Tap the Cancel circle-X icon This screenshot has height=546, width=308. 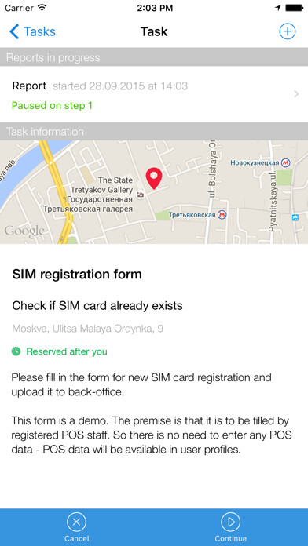[76, 521]
